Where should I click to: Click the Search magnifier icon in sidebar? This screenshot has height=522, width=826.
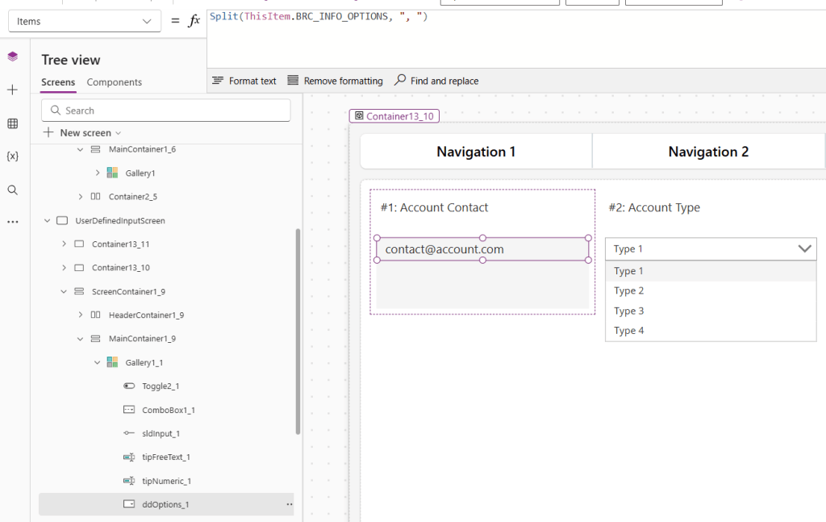(x=12, y=190)
